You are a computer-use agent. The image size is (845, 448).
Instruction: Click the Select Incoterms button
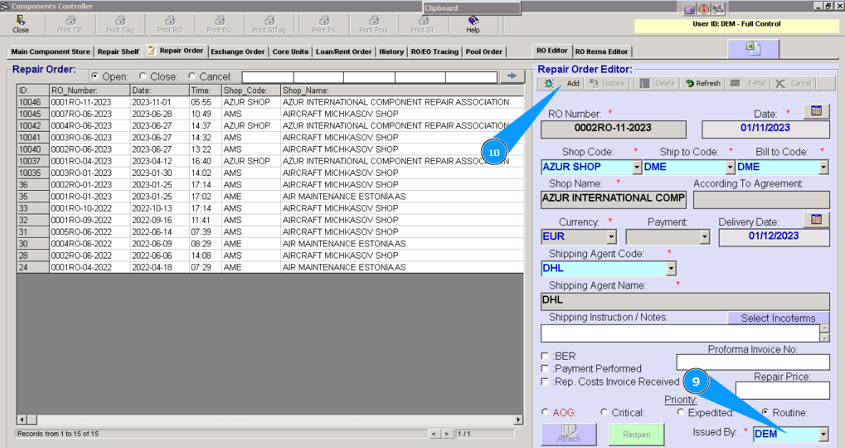[x=778, y=318]
